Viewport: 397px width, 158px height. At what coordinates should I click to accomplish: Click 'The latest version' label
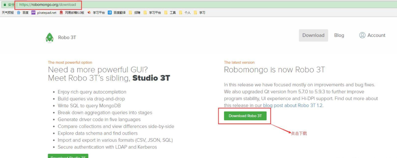click(239, 62)
